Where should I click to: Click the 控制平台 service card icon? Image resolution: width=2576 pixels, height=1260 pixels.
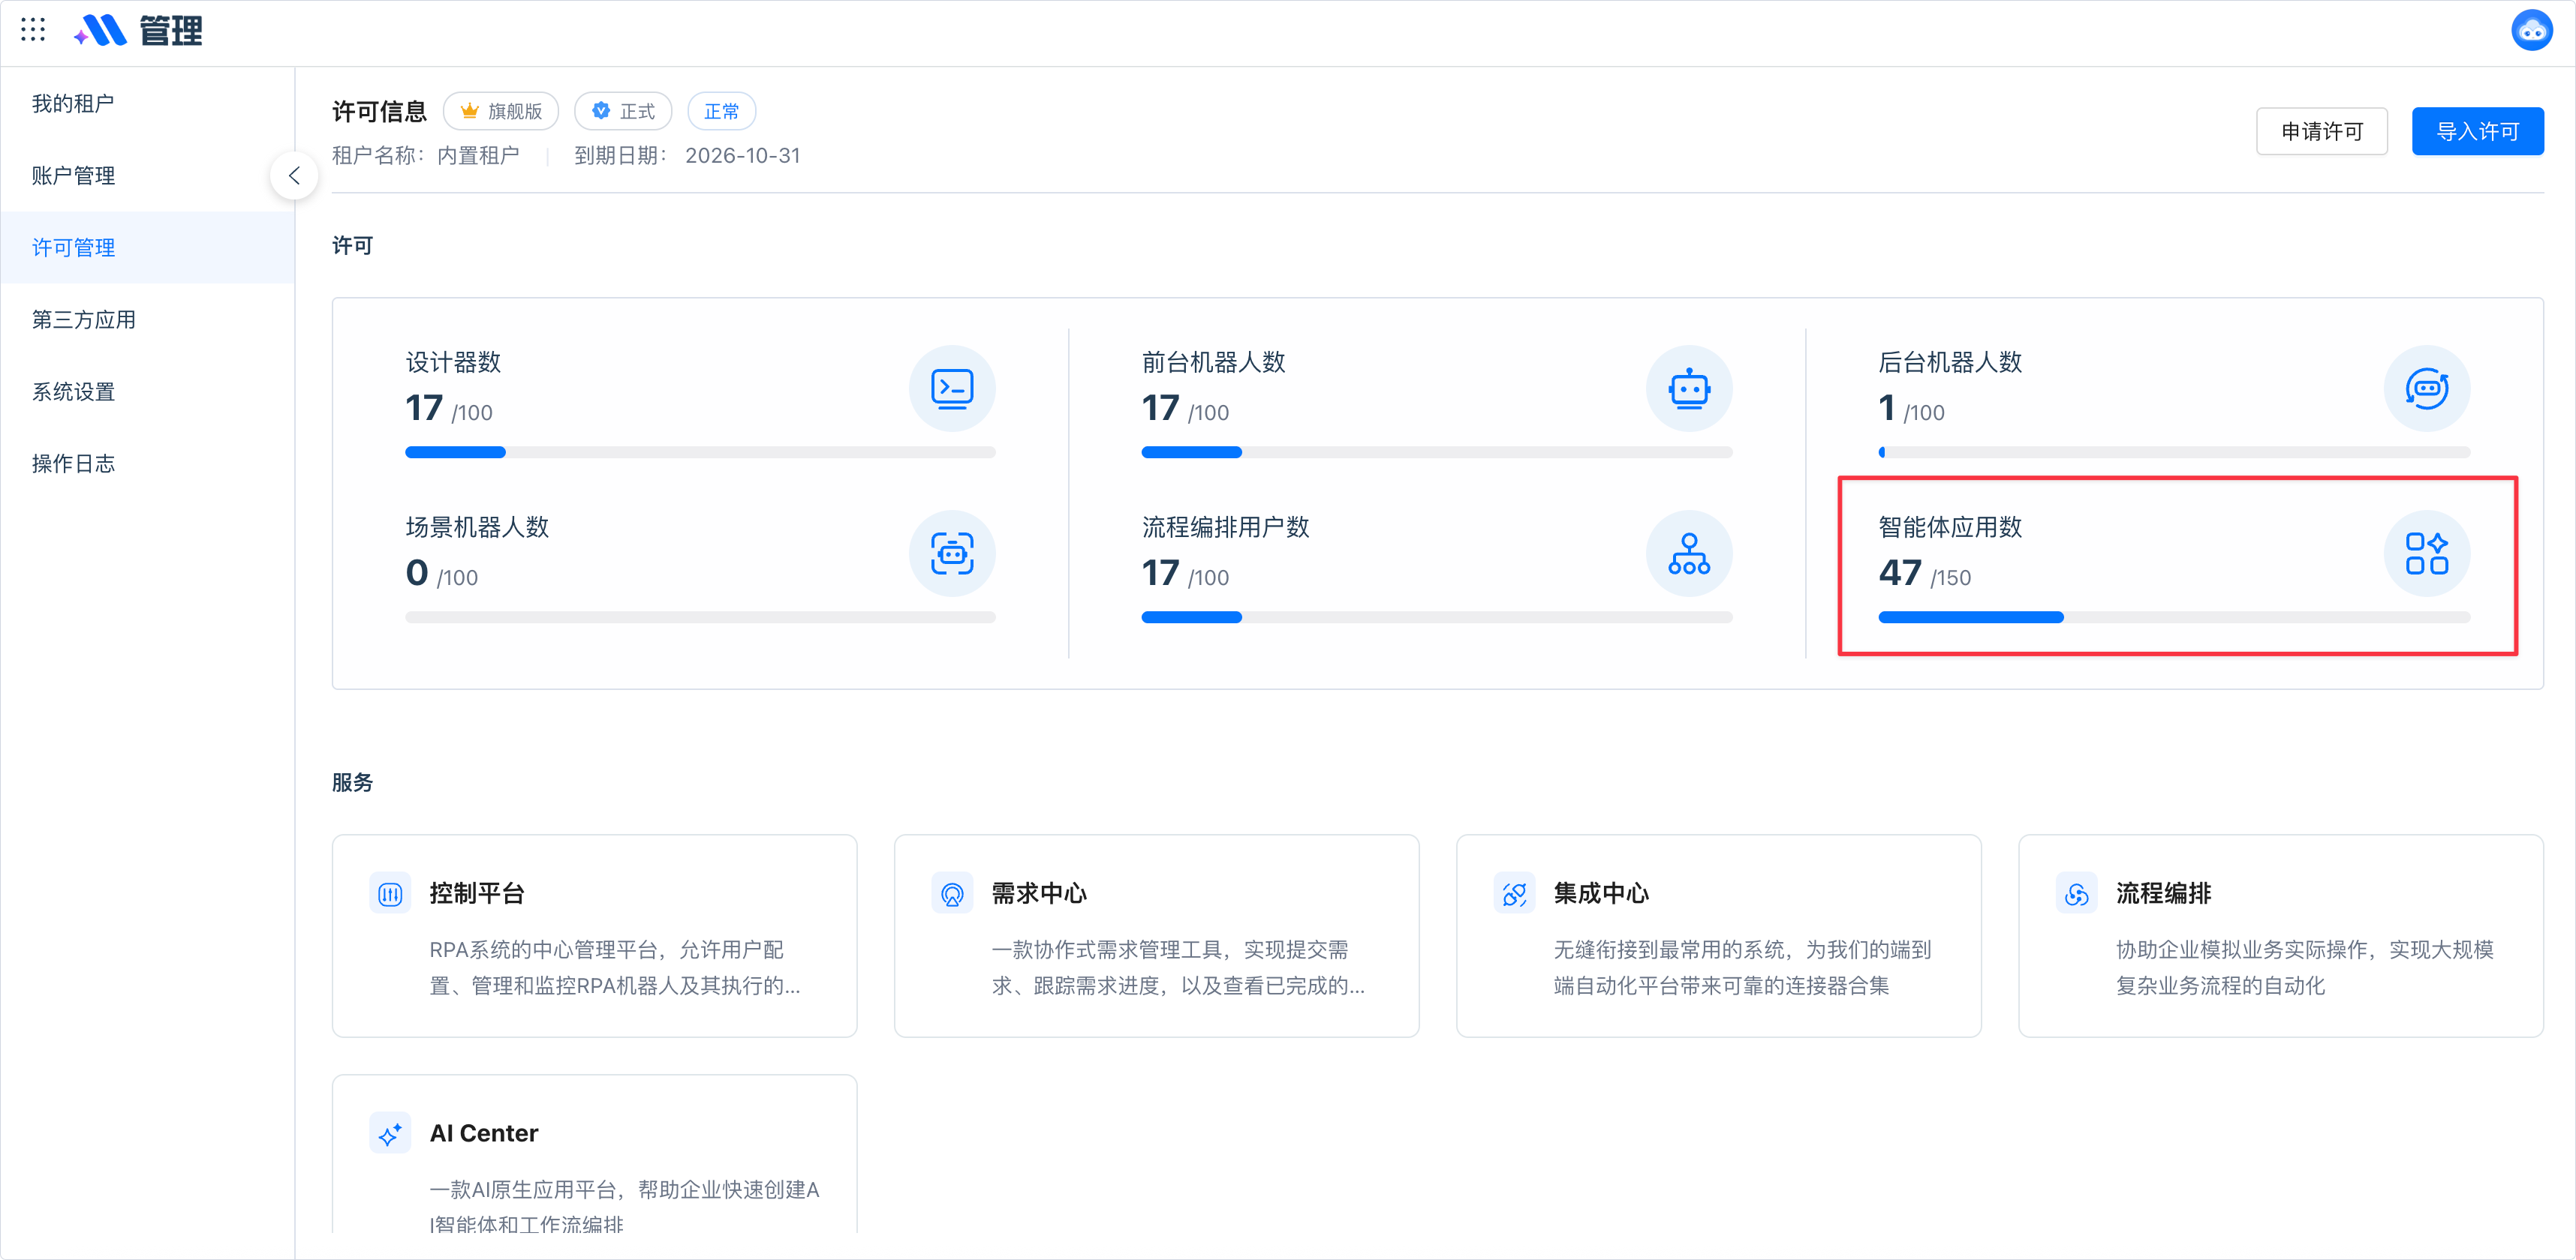390,894
